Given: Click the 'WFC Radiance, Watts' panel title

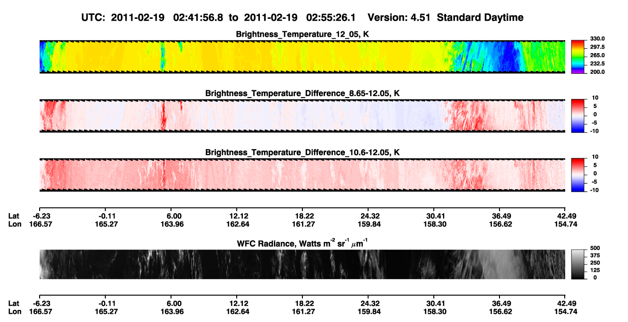Looking at the screenshot, I should 302,243.
